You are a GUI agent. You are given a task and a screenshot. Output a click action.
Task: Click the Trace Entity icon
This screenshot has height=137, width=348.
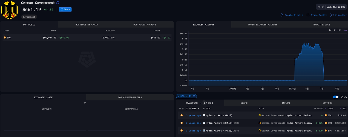[308, 15]
